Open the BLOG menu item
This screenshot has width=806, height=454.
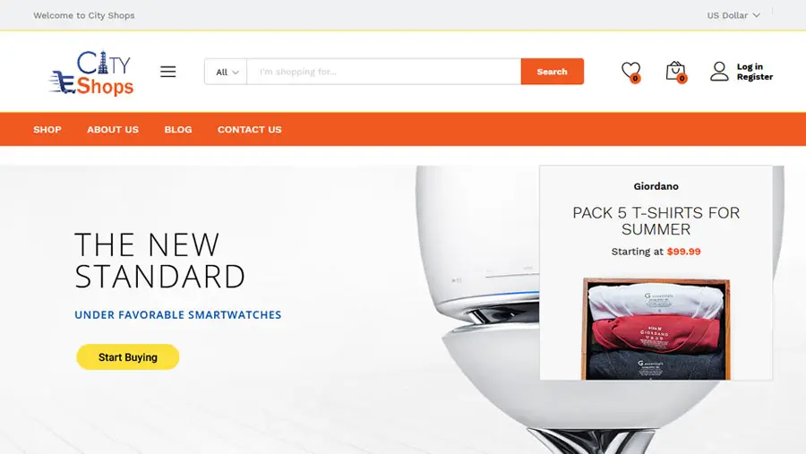[178, 130]
